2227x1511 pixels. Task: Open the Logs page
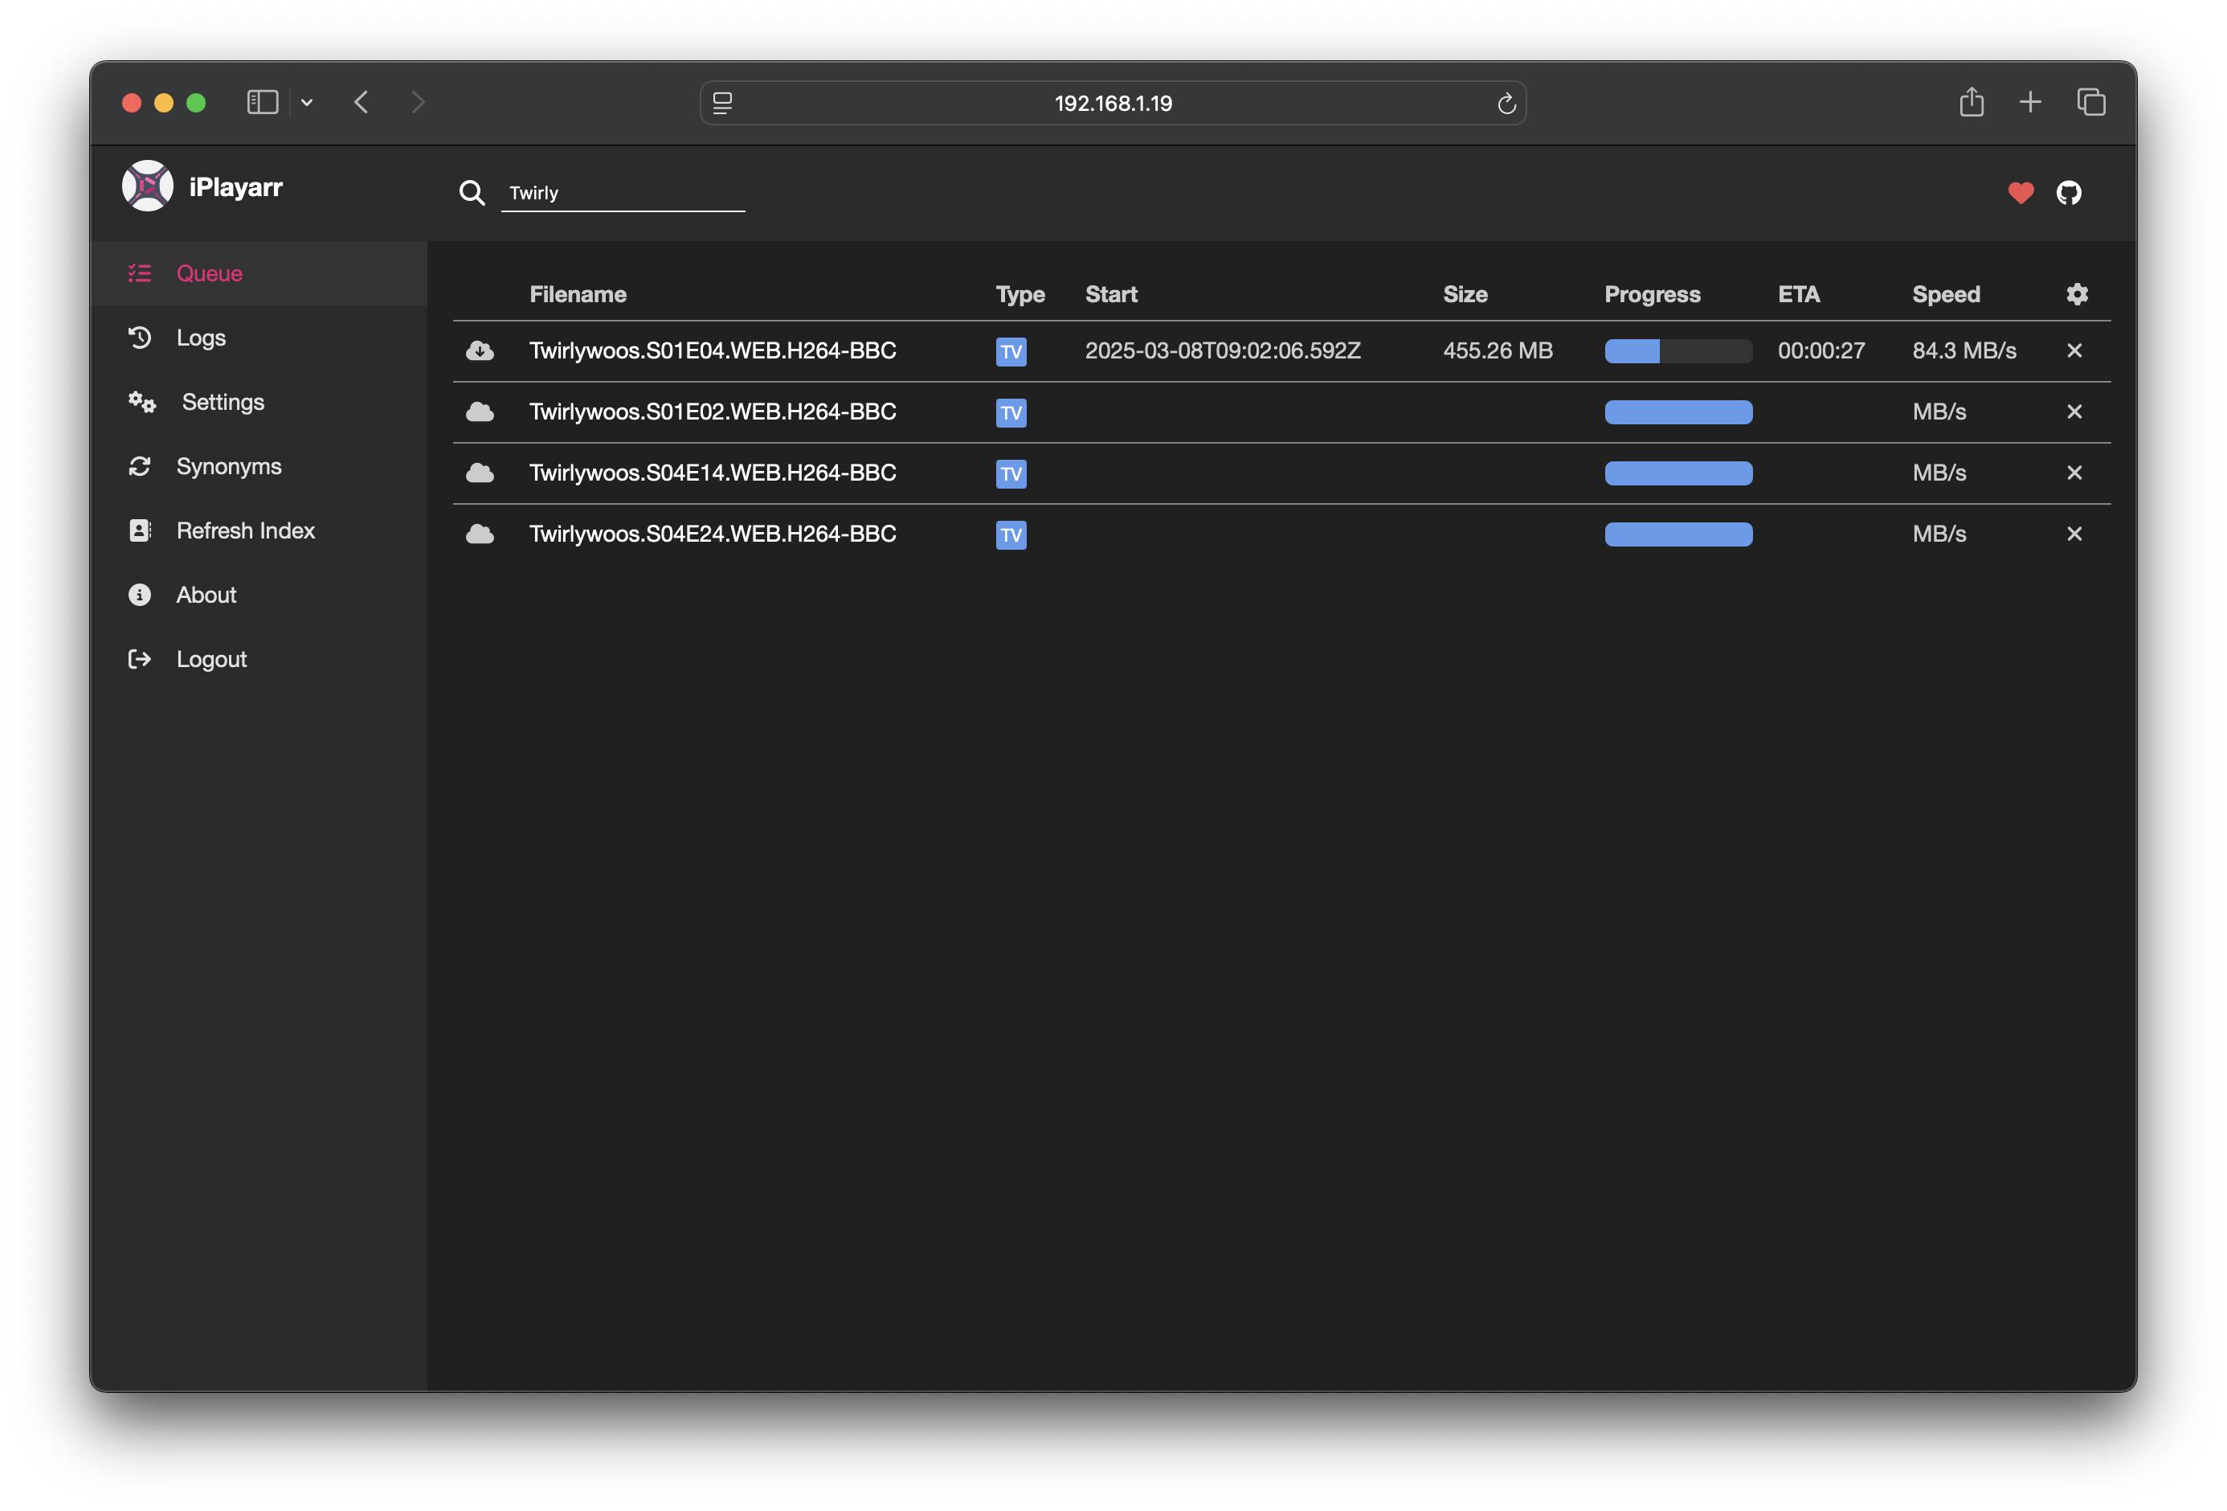(x=200, y=338)
